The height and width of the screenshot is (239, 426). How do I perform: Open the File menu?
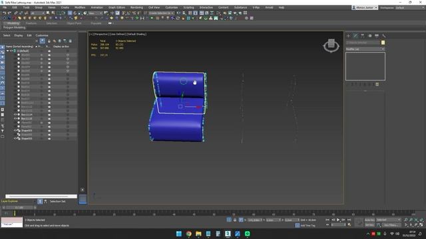point(5,7)
